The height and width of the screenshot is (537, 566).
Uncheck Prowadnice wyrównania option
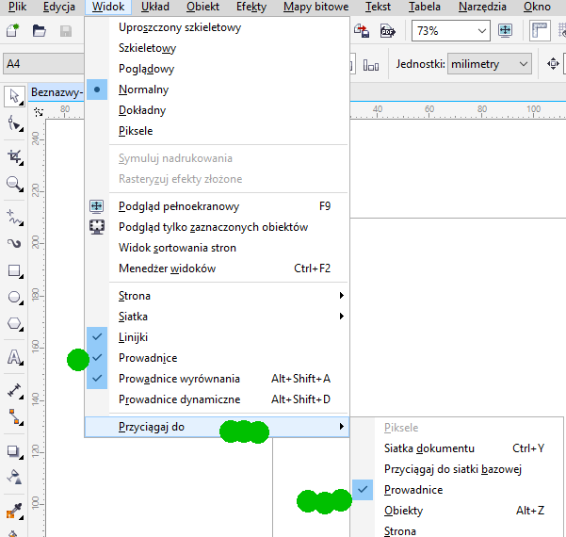tap(179, 379)
